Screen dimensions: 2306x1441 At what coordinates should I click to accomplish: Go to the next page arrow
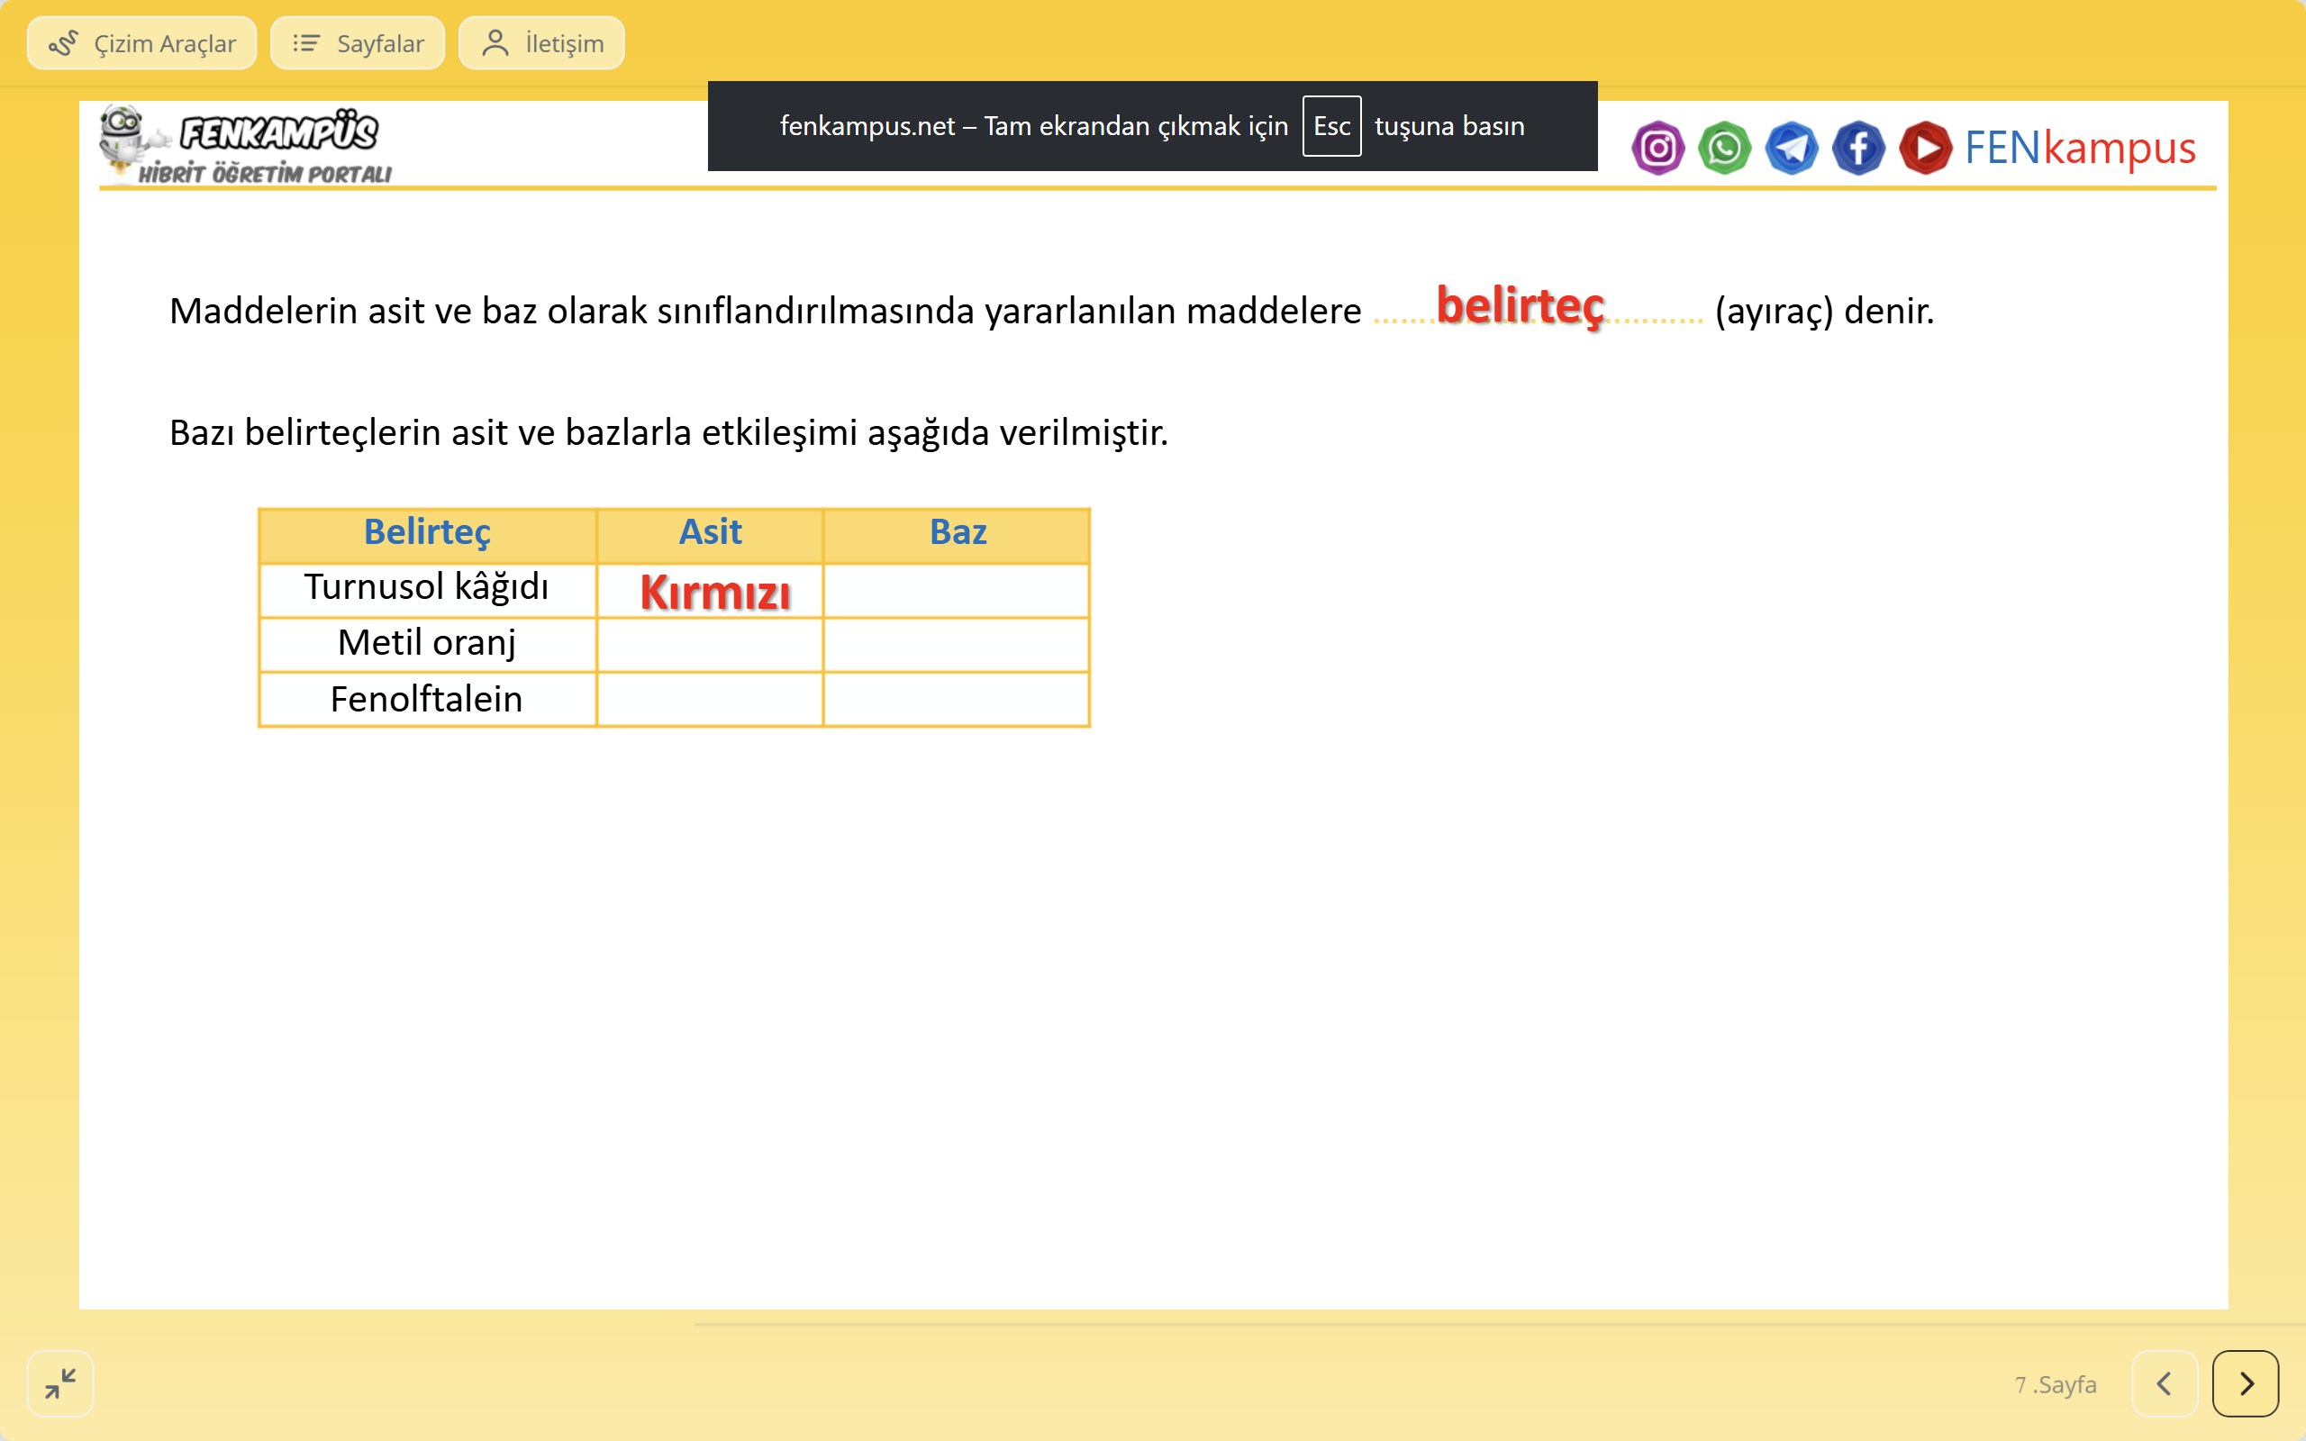[2245, 1382]
